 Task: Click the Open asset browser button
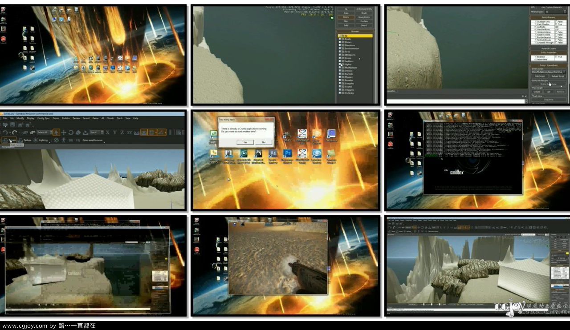point(93,140)
